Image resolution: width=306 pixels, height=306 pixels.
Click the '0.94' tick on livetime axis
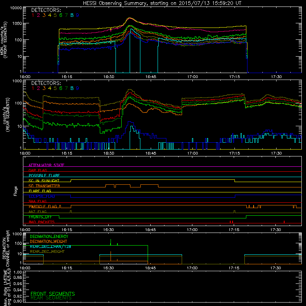pos(18,290)
